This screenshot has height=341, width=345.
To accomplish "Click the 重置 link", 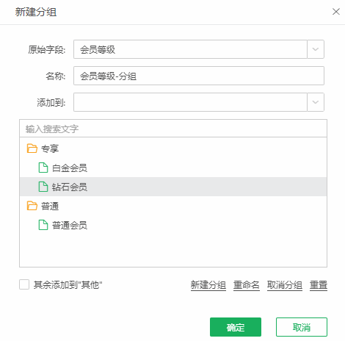I will pos(319,285).
